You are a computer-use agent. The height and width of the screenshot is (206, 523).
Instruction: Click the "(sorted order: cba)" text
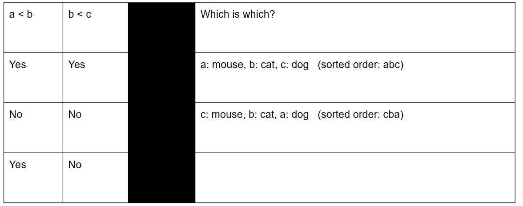360,115
